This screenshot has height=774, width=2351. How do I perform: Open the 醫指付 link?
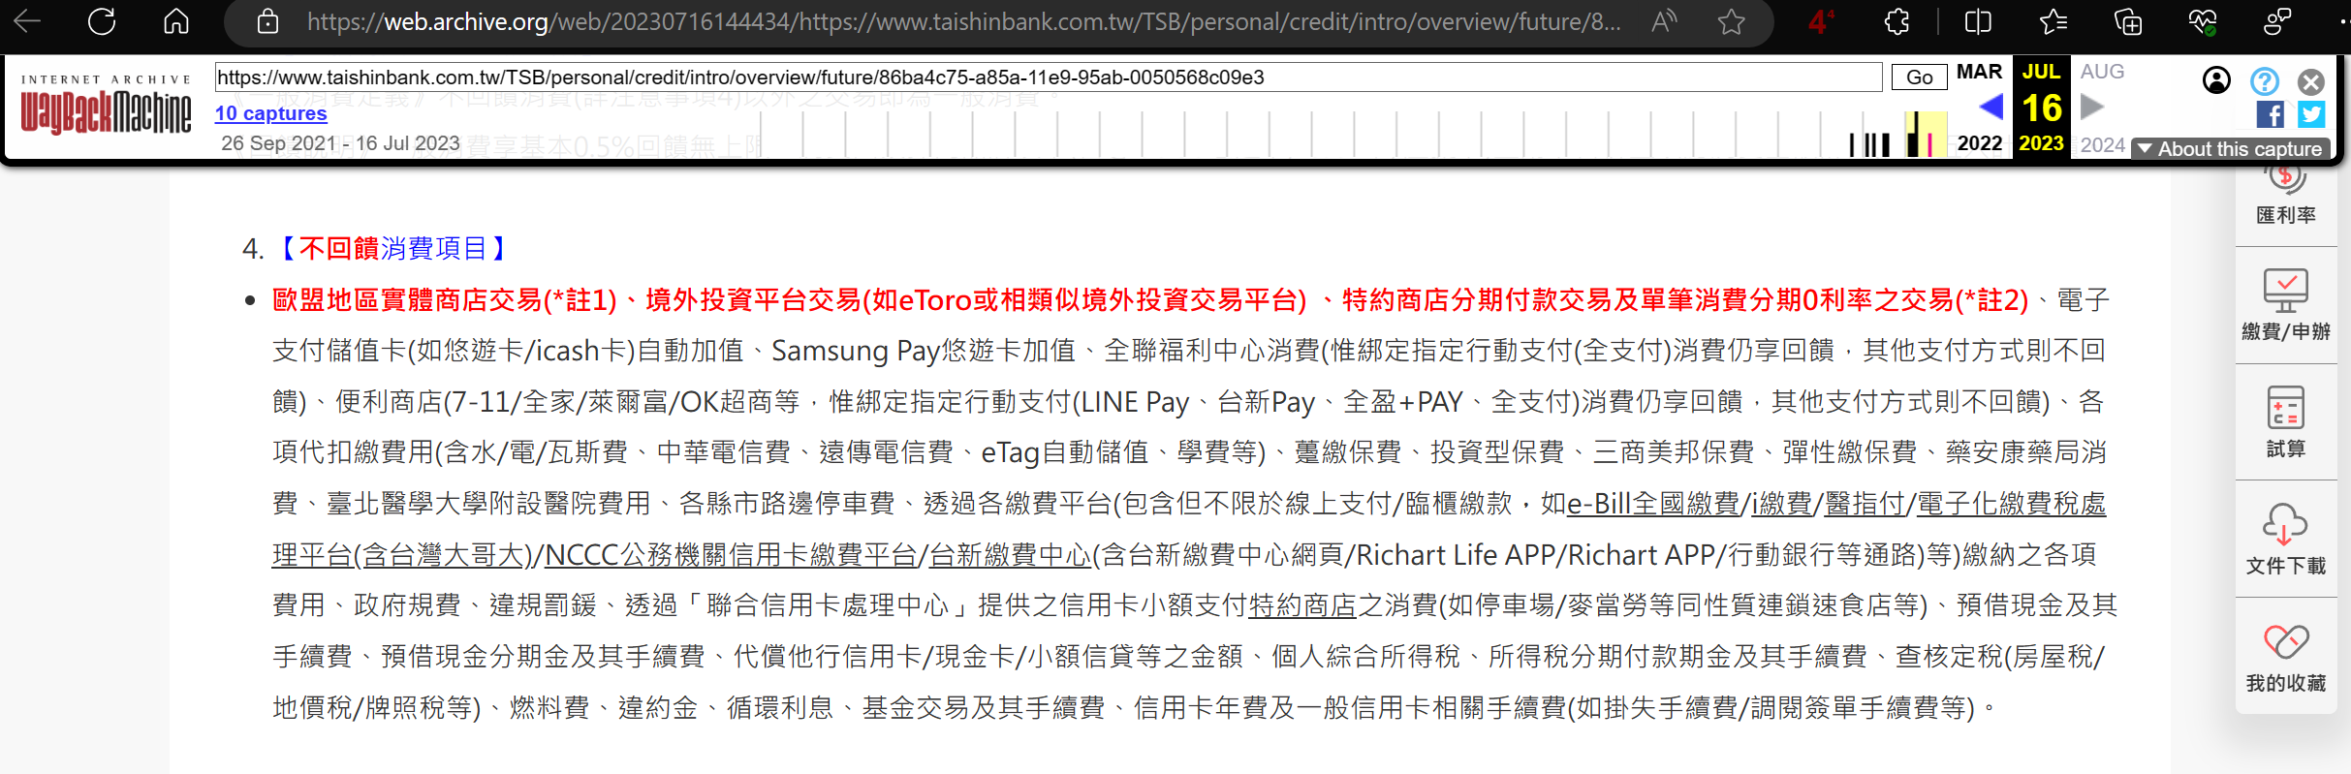pyautogui.click(x=1865, y=504)
